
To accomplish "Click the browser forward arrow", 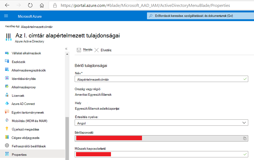I will pyautogui.click(x=19, y=5).
